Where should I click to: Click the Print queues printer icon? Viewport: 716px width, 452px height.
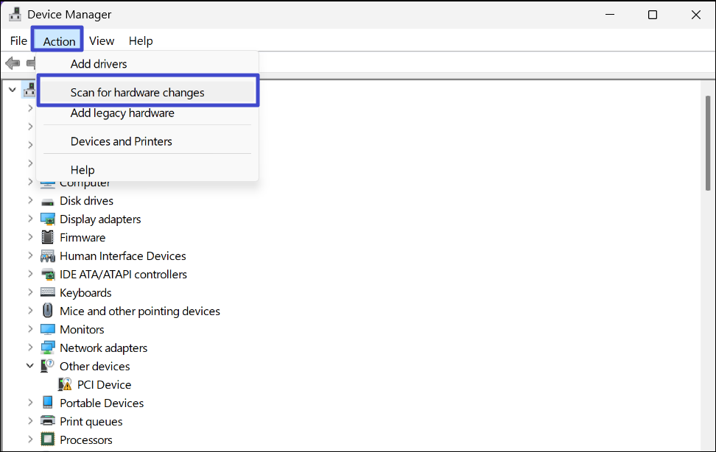[48, 422]
